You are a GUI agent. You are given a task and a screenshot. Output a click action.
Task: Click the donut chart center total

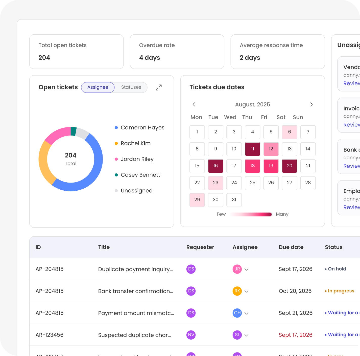click(x=70, y=159)
